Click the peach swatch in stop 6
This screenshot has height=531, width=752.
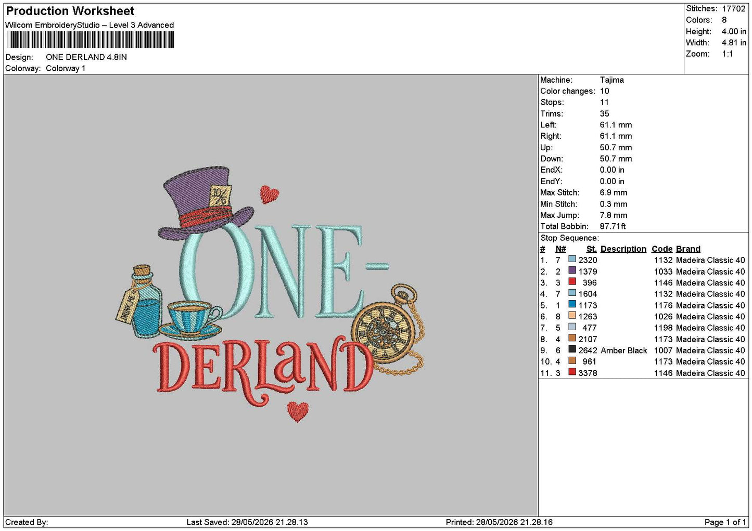(x=572, y=316)
